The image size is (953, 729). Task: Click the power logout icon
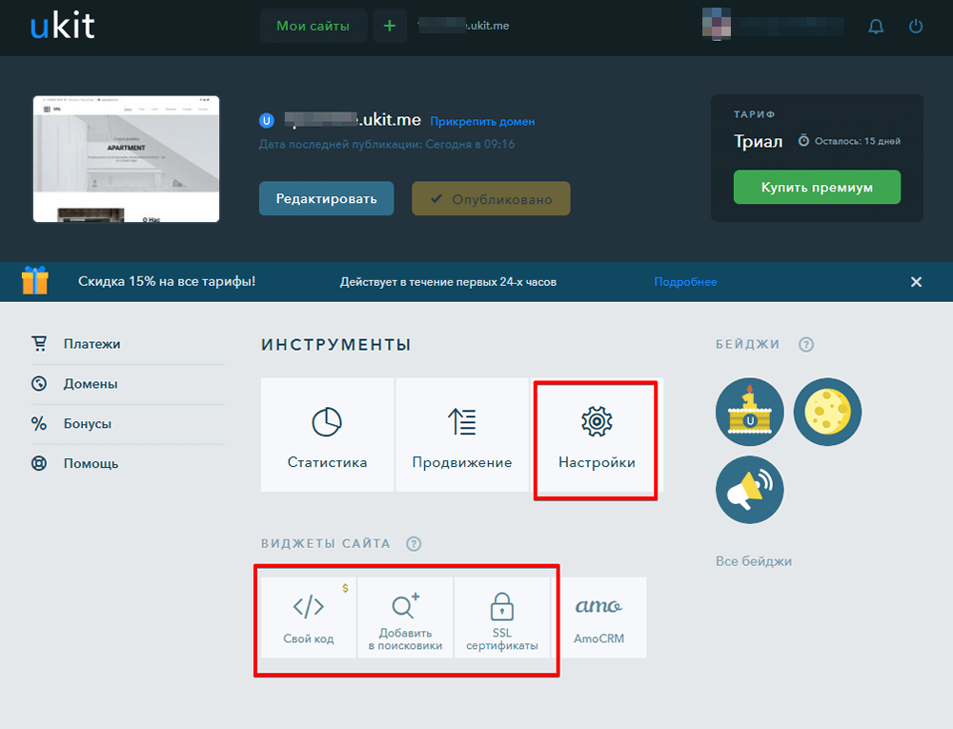tap(916, 27)
